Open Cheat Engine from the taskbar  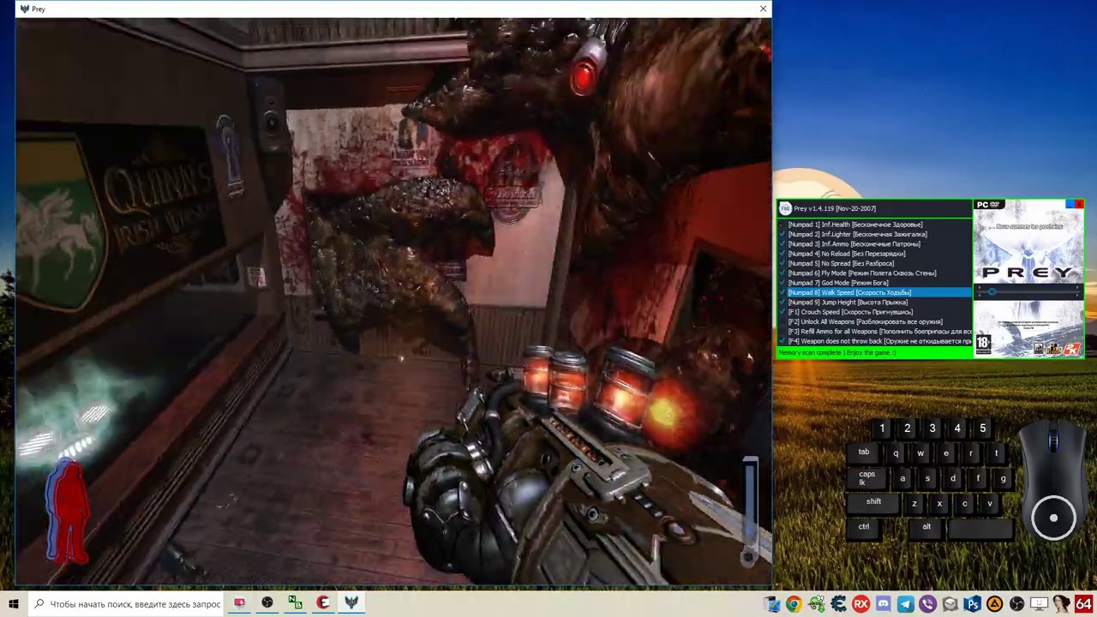[838, 605]
